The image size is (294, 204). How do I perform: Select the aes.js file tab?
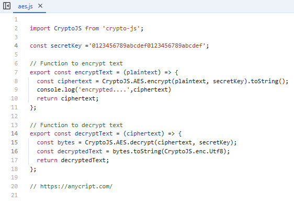(x=25, y=6)
